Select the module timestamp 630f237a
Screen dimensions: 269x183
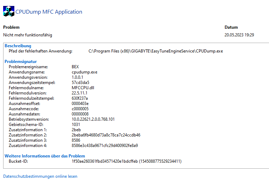[80, 98]
